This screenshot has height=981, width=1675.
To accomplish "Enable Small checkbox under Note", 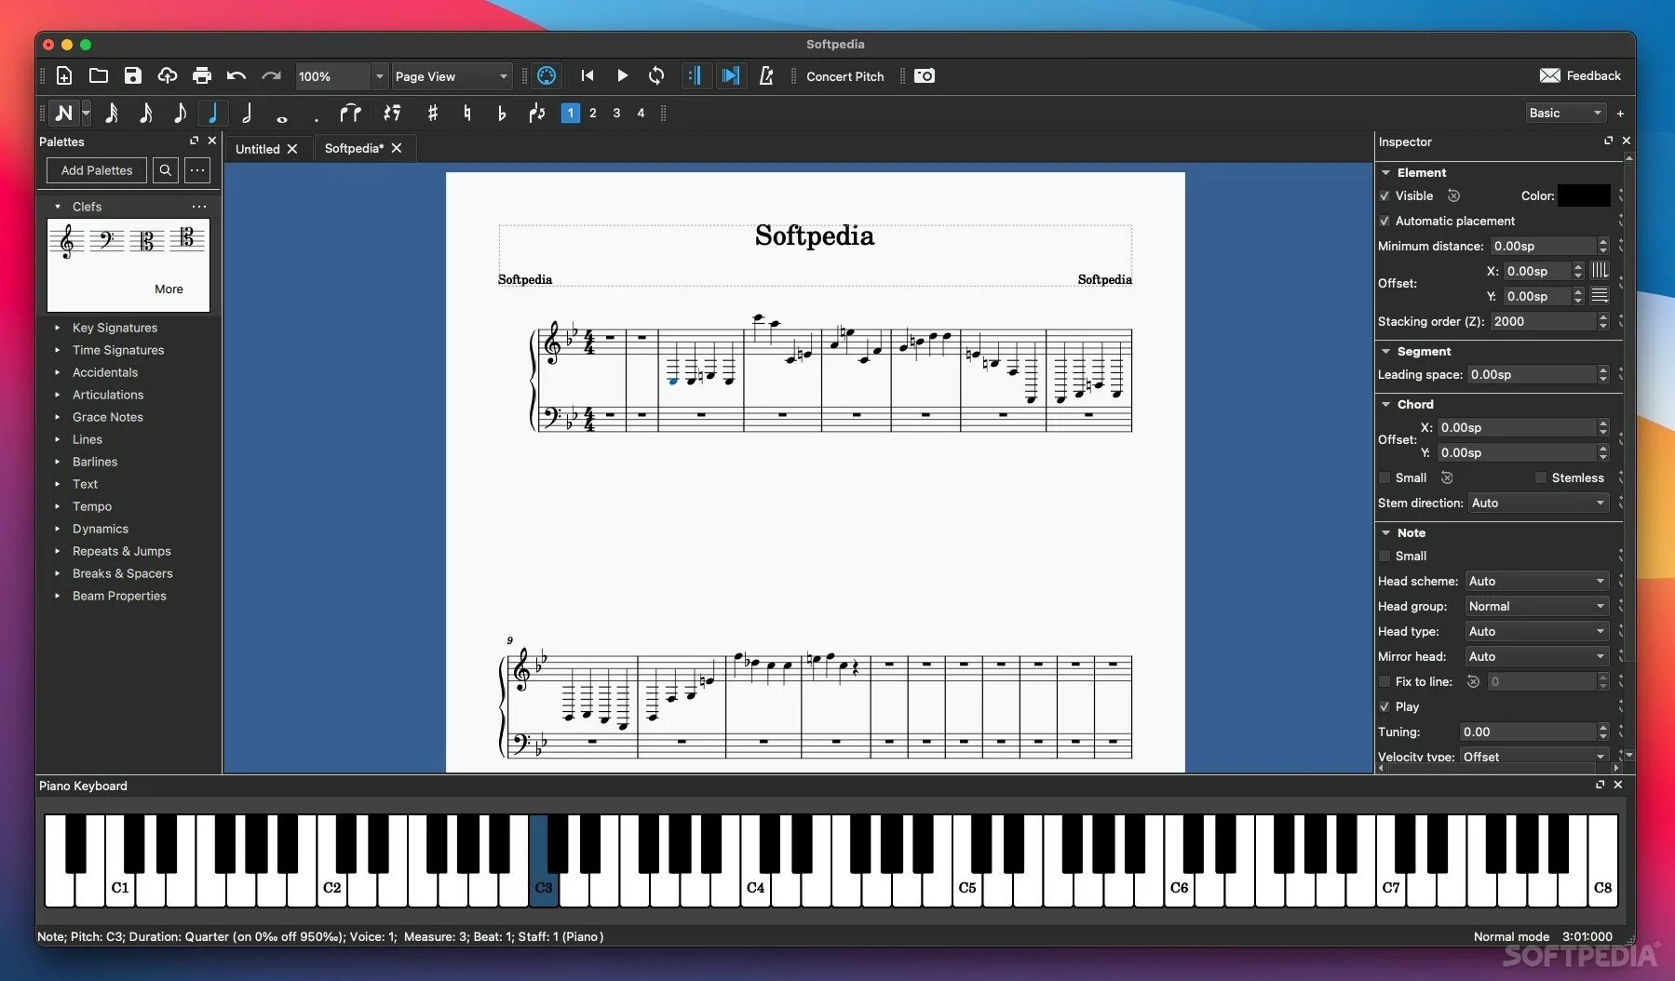I will 1385,557.
